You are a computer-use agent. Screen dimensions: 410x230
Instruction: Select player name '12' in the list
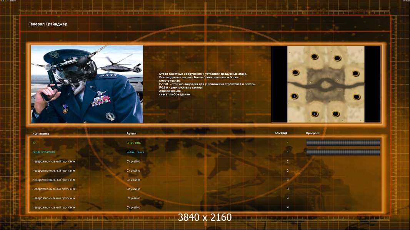34,143
